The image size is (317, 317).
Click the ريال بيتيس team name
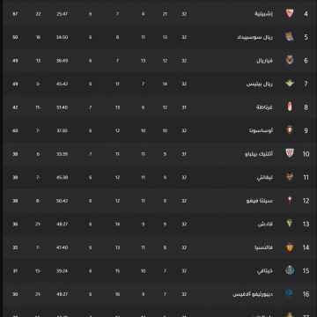tap(260, 84)
